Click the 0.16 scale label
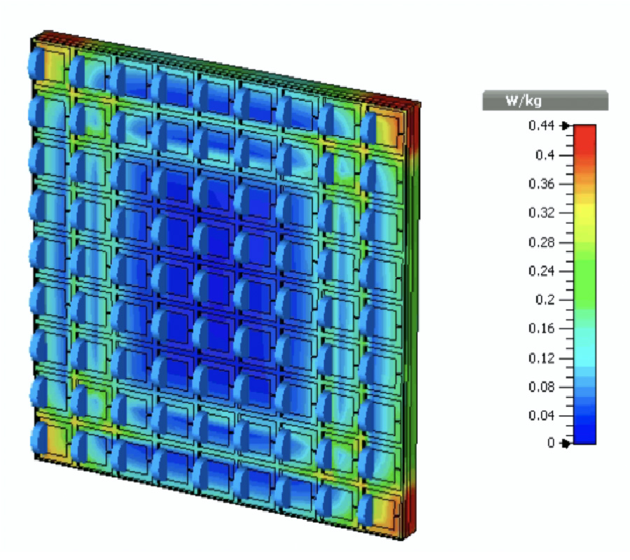Viewport: 630px width, 560px height. coord(541,328)
